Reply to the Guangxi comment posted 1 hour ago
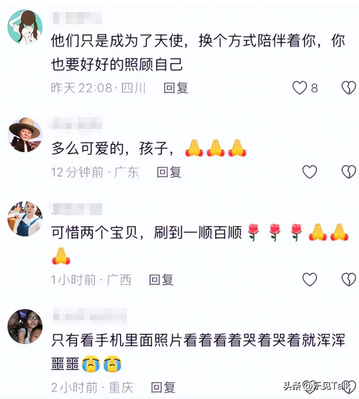This screenshot has height=399, width=359. coord(161,280)
